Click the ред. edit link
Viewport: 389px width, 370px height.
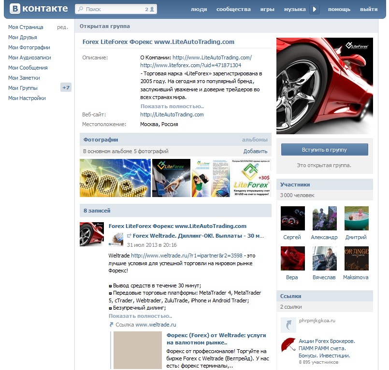(62, 27)
